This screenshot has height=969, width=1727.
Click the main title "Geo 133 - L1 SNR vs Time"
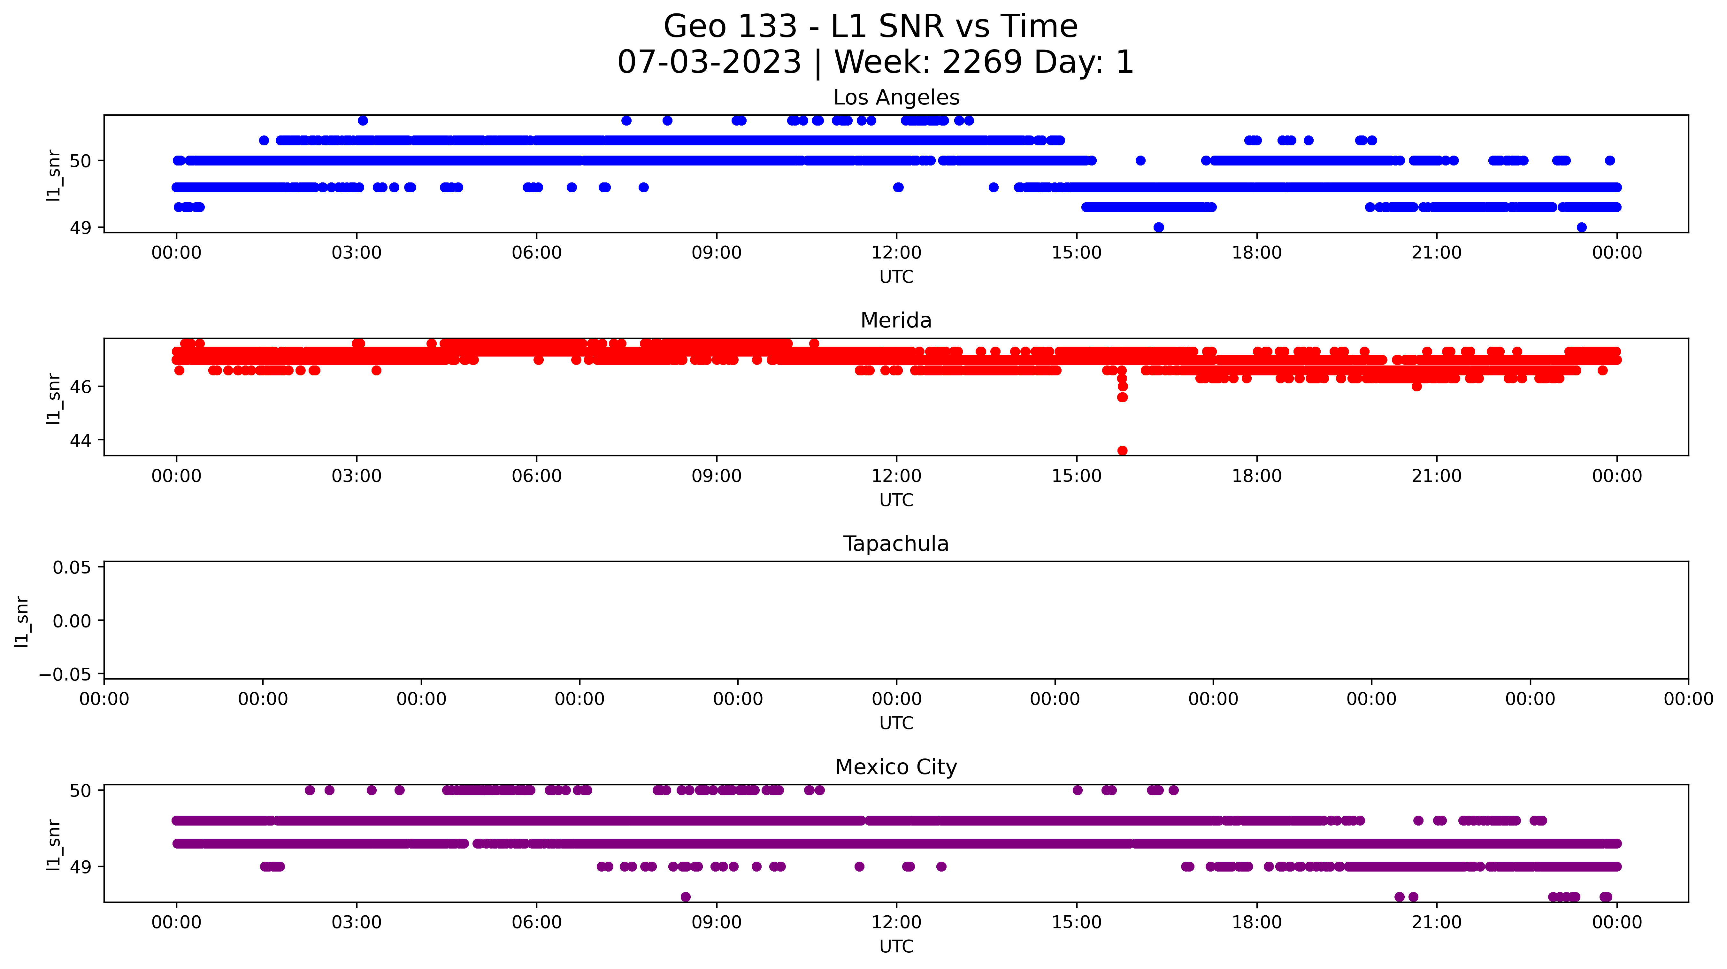tap(870, 27)
